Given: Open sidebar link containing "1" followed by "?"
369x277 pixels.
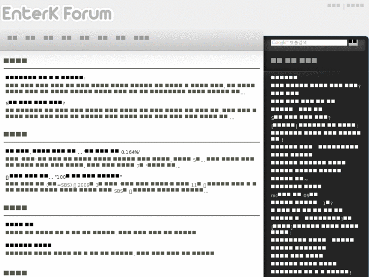Looking at the screenshot, I should (x=301, y=203).
